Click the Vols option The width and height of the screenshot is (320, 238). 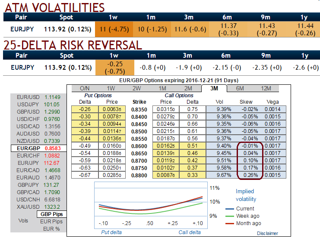pyautogui.click(x=23, y=221)
